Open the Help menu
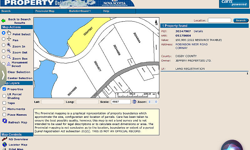 pyautogui.click(x=119, y=11)
